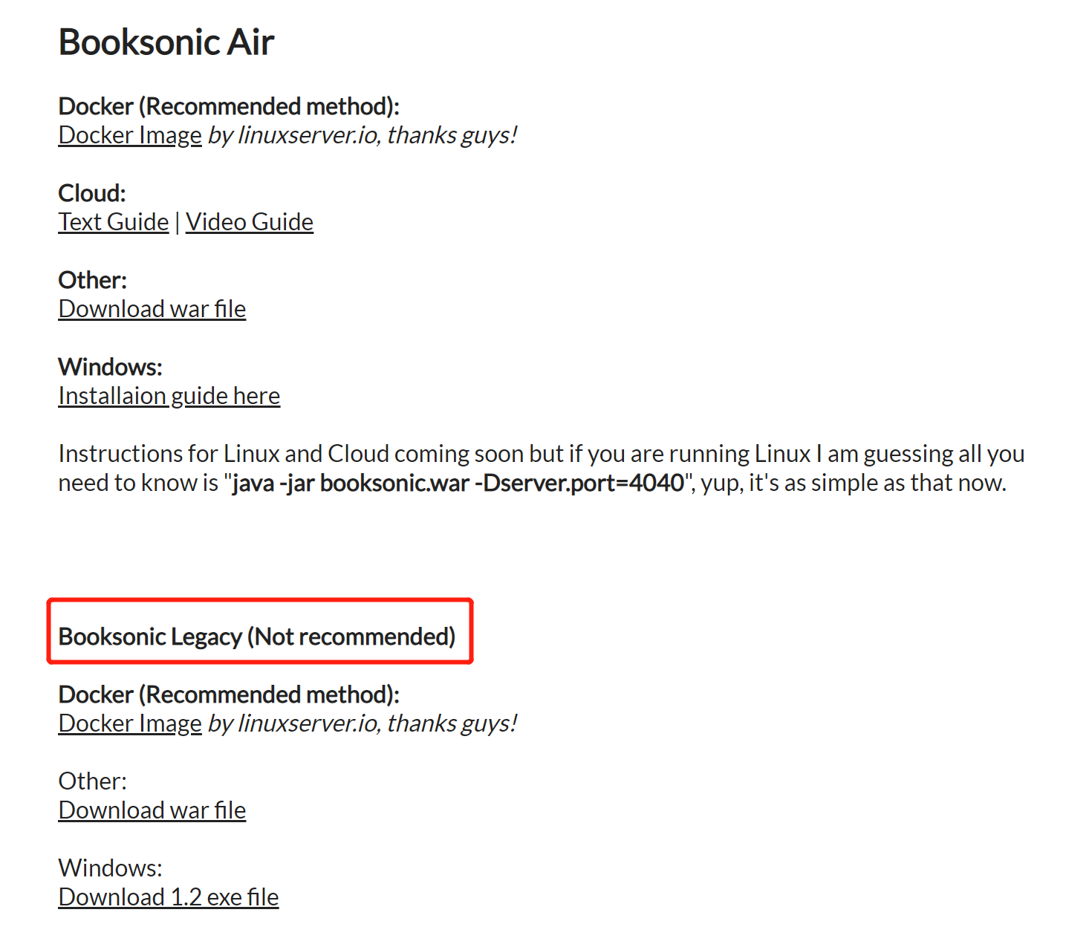Viewport: 1066px width, 947px height.
Task: Click italic linuxserver.io thanks text under Booksonic Air
Action: coord(363,135)
